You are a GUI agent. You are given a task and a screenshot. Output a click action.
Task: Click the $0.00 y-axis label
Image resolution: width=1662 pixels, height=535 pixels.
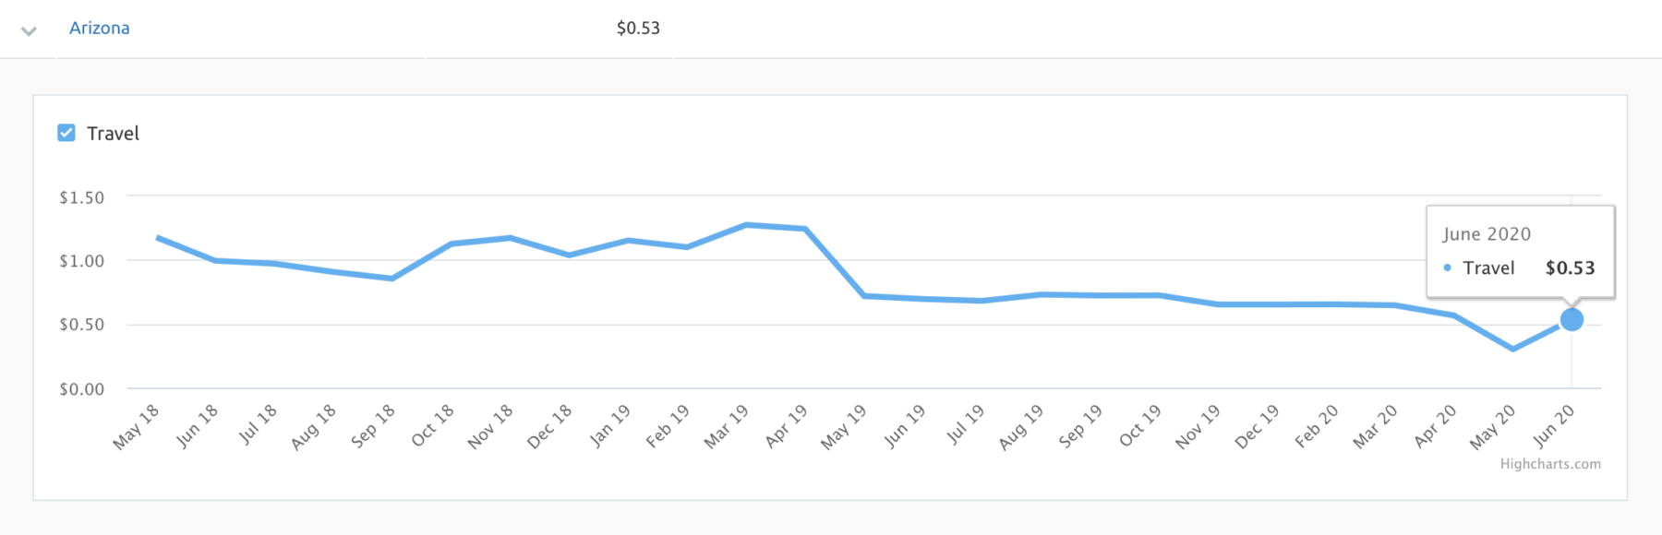point(81,389)
